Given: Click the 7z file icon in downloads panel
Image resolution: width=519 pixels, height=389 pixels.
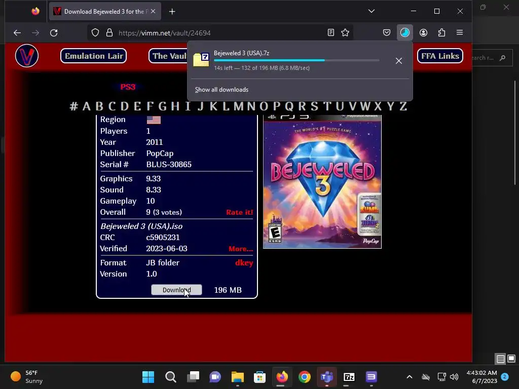Looking at the screenshot, I should coord(201,60).
